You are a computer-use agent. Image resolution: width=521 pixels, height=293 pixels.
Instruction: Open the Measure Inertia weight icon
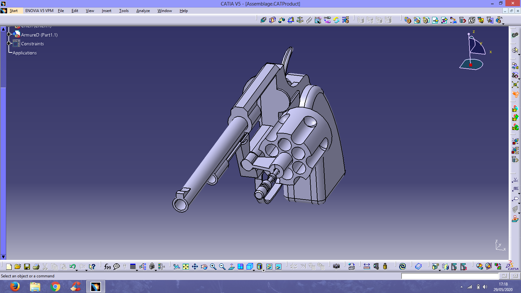tap(385, 266)
